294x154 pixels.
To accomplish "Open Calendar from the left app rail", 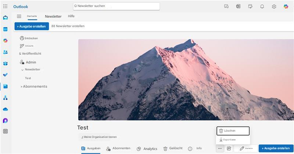I will [x=6, y=29].
